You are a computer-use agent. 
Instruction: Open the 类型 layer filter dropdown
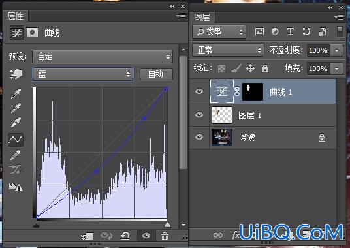[219, 32]
